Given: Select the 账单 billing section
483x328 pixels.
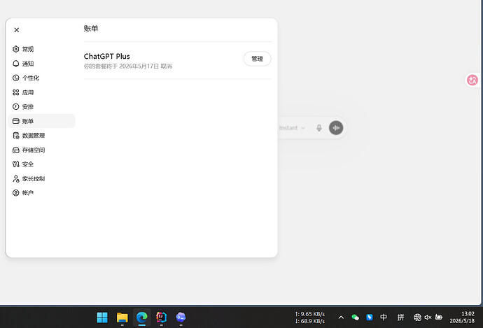Looking at the screenshot, I should (41, 121).
